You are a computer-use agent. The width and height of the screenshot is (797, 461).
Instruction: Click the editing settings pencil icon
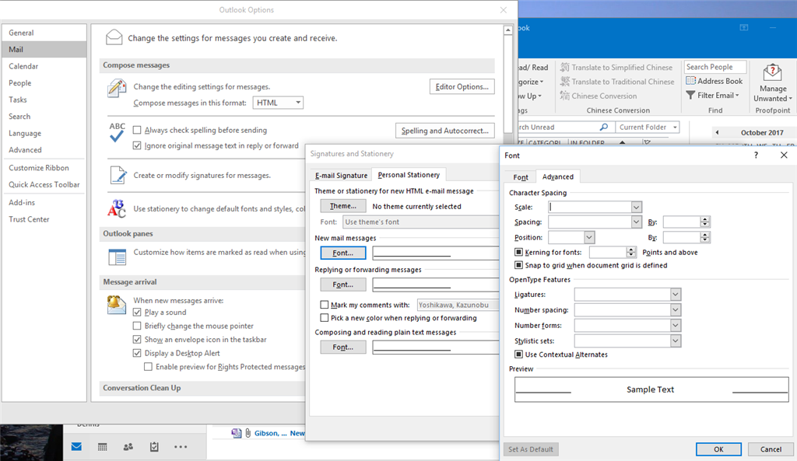(117, 88)
